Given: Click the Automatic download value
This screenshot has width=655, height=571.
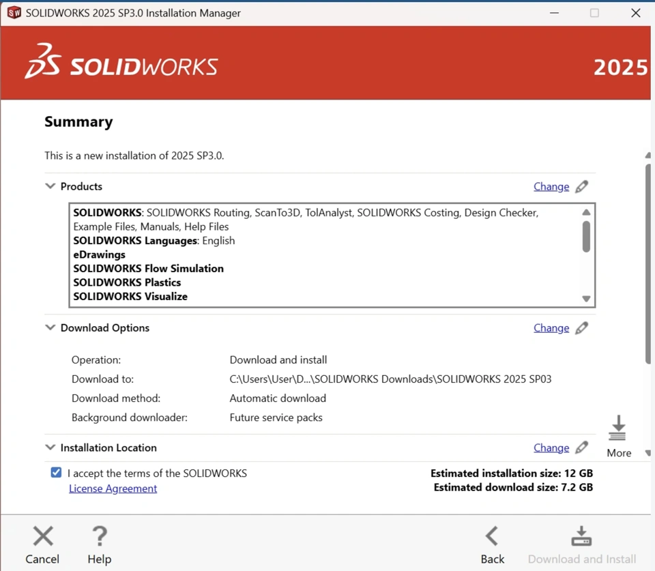Looking at the screenshot, I should click(278, 398).
